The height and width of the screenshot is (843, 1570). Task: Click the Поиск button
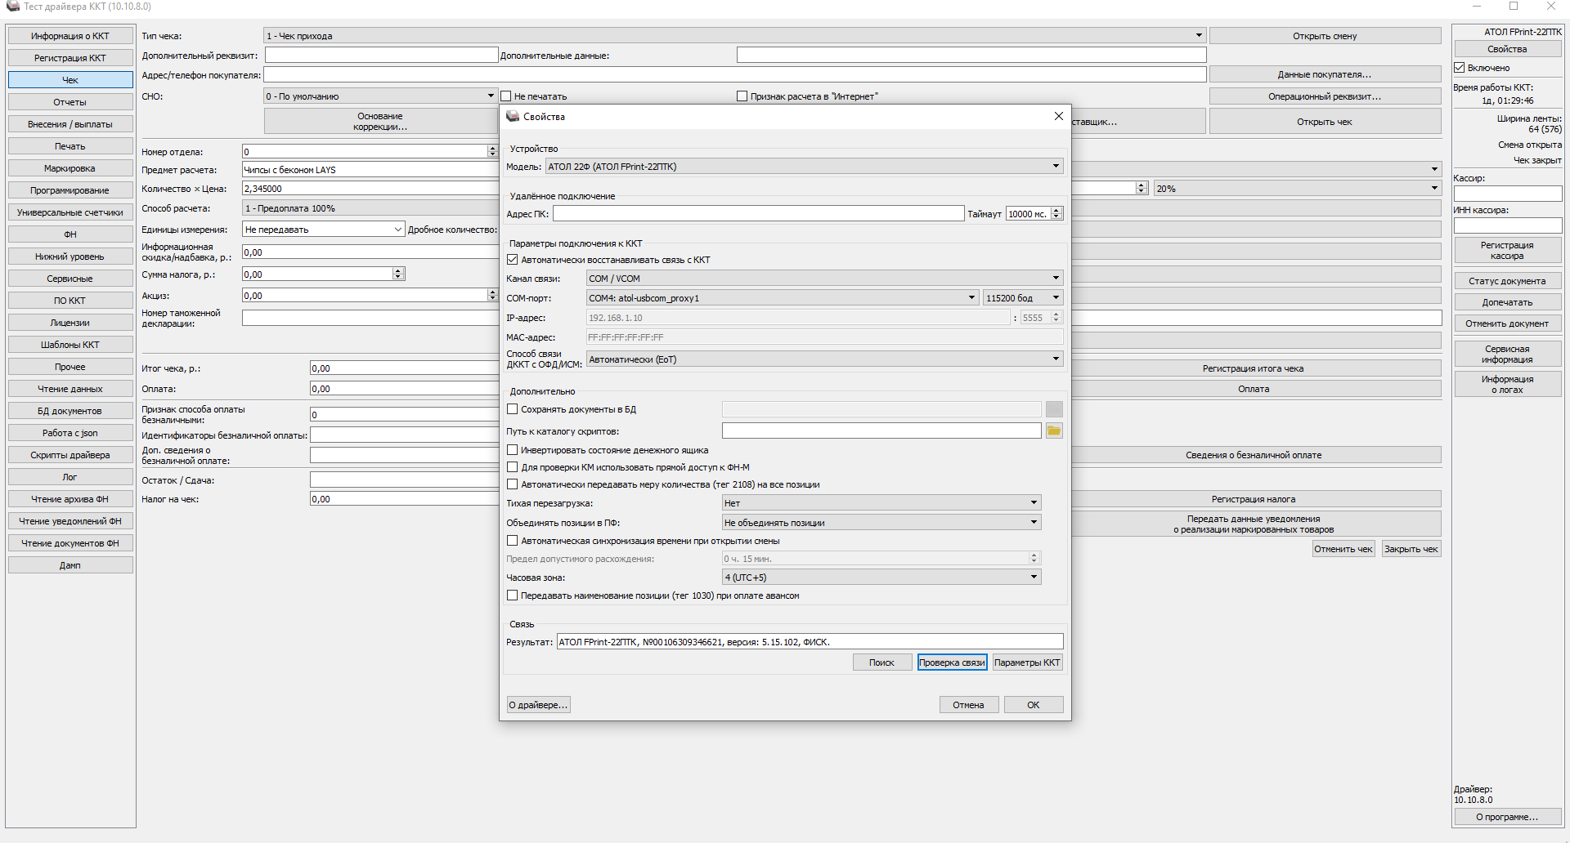(x=881, y=662)
